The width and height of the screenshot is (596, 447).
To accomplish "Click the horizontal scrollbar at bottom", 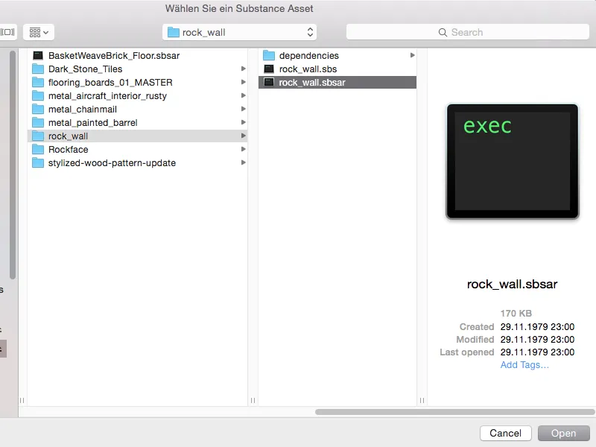I will 454,412.
